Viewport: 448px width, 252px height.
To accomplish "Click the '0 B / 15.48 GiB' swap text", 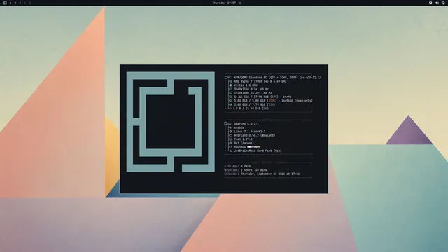I will [248, 108].
